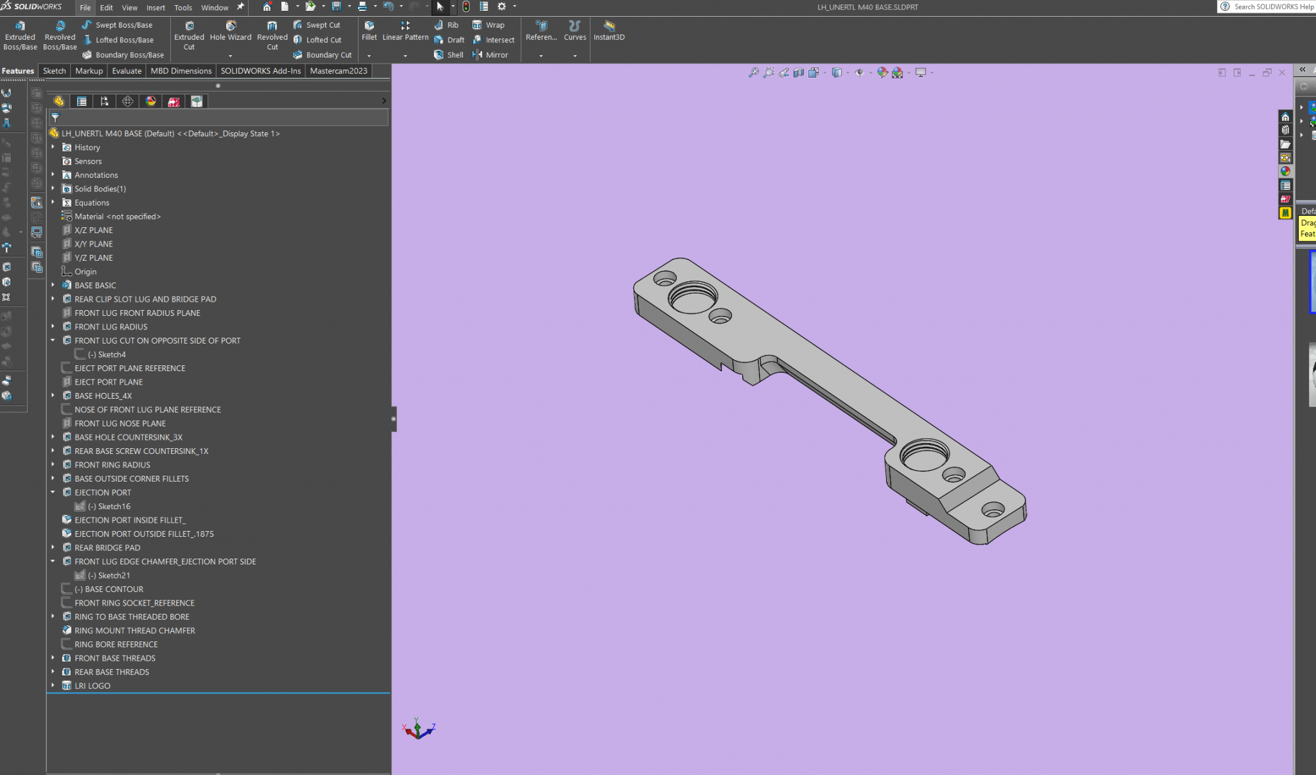Select the Extruded Boss/Base tool
This screenshot has width=1316, height=775.
pyautogui.click(x=20, y=35)
